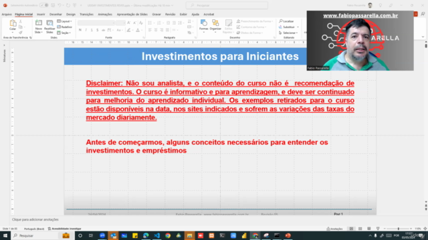428x240 pixels.
Task: Decrease font size with the small A icon
Action: [134, 23]
